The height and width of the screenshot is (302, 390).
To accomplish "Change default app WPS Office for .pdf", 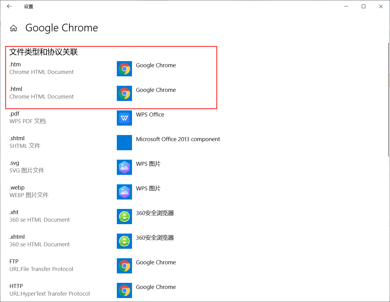I will (x=150, y=115).
